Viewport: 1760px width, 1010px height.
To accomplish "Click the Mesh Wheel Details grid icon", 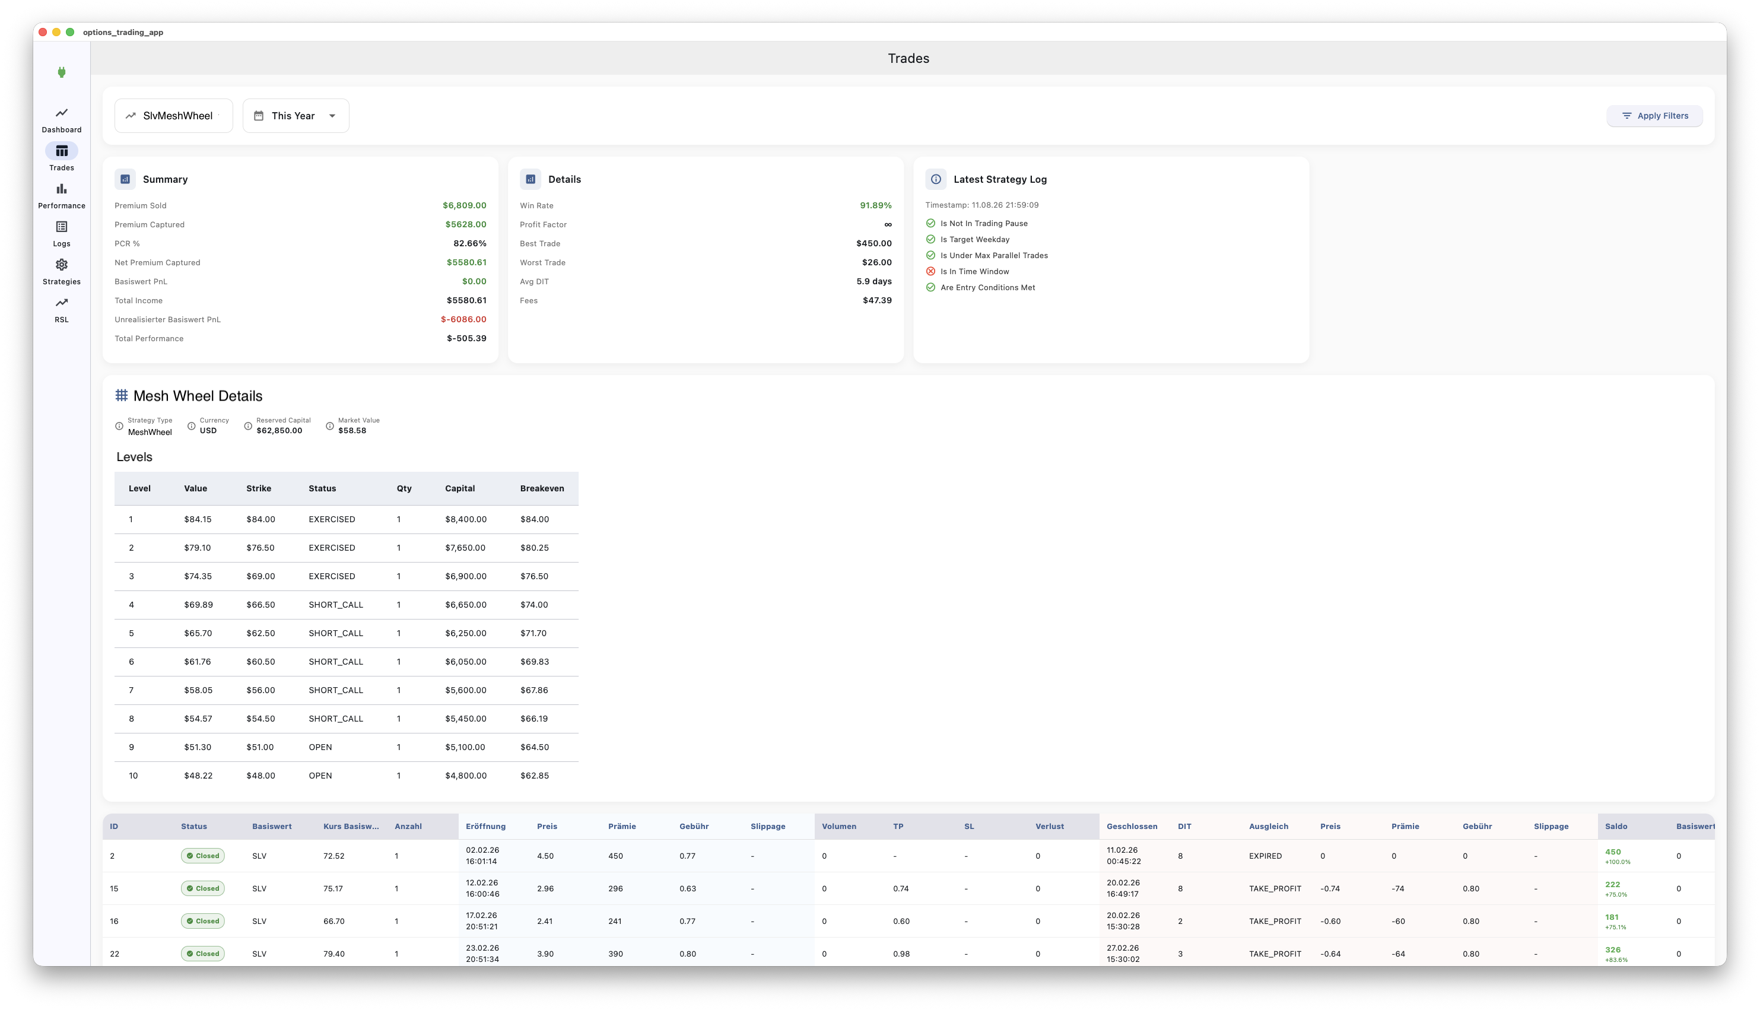I will (122, 395).
